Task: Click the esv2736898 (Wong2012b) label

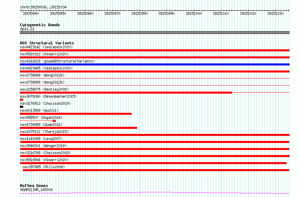Action: [x=42, y=75]
